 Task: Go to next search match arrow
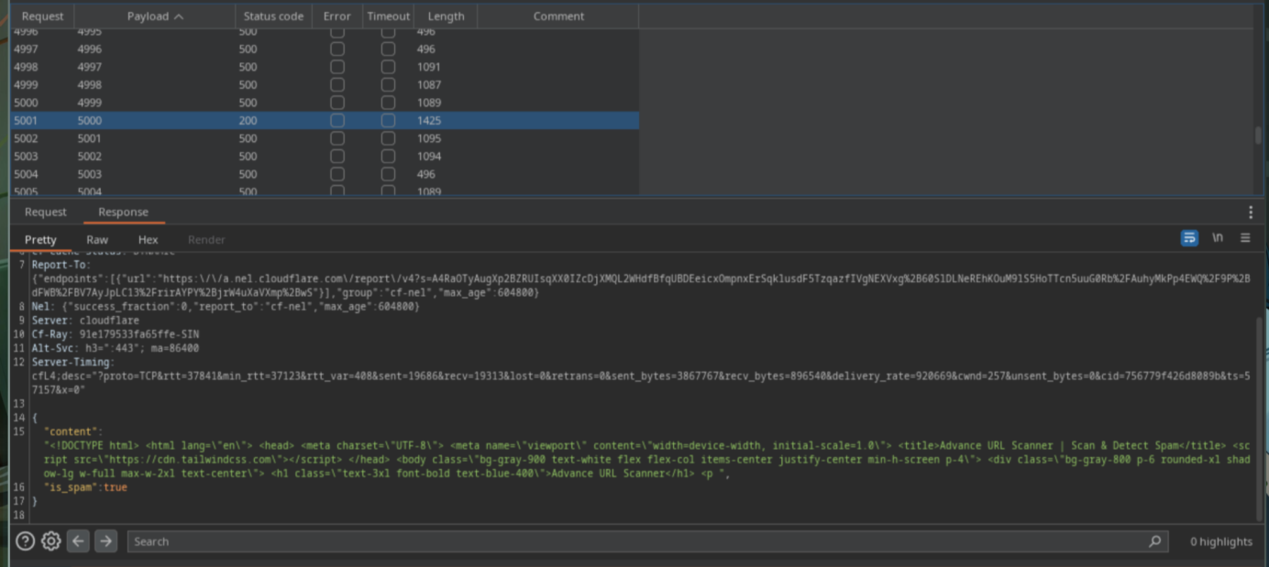106,541
